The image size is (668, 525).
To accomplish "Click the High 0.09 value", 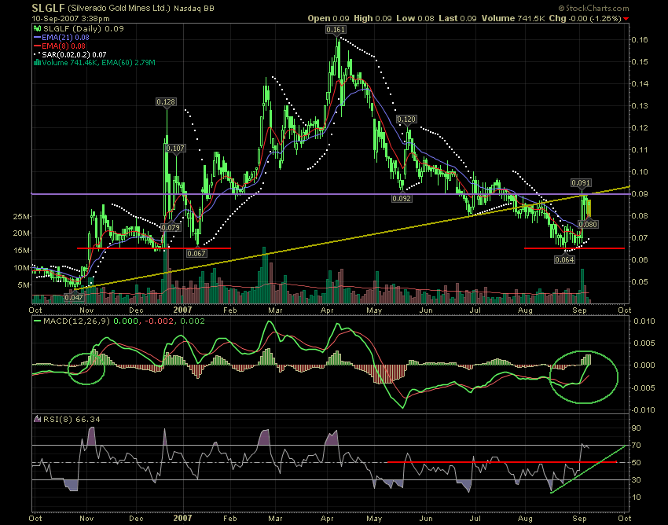I will click(373, 18).
